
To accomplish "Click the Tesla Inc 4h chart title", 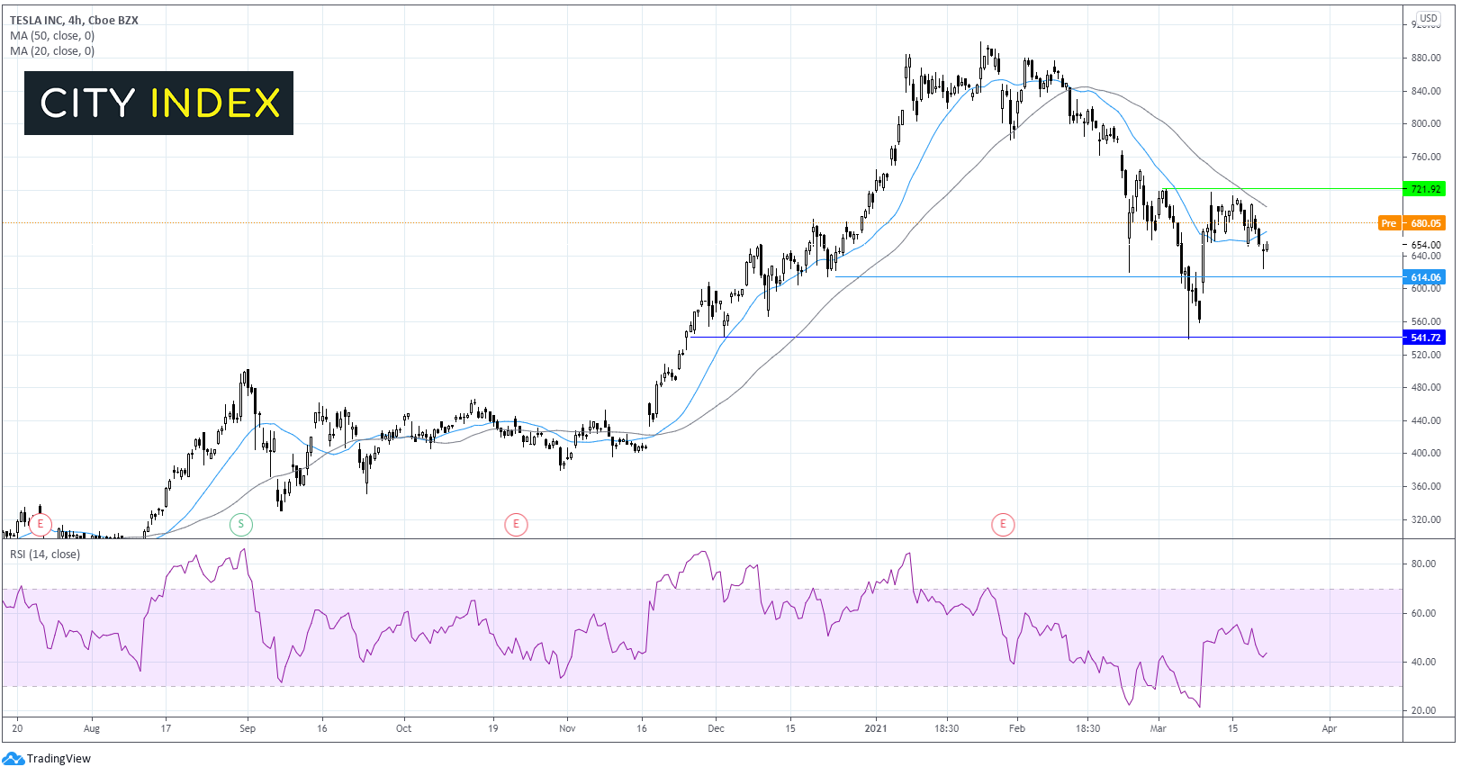I will 74,21.
